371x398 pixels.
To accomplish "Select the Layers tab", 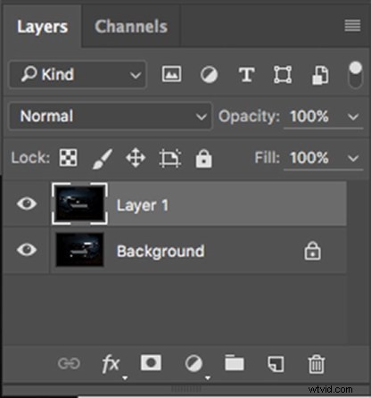I will 42,28.
